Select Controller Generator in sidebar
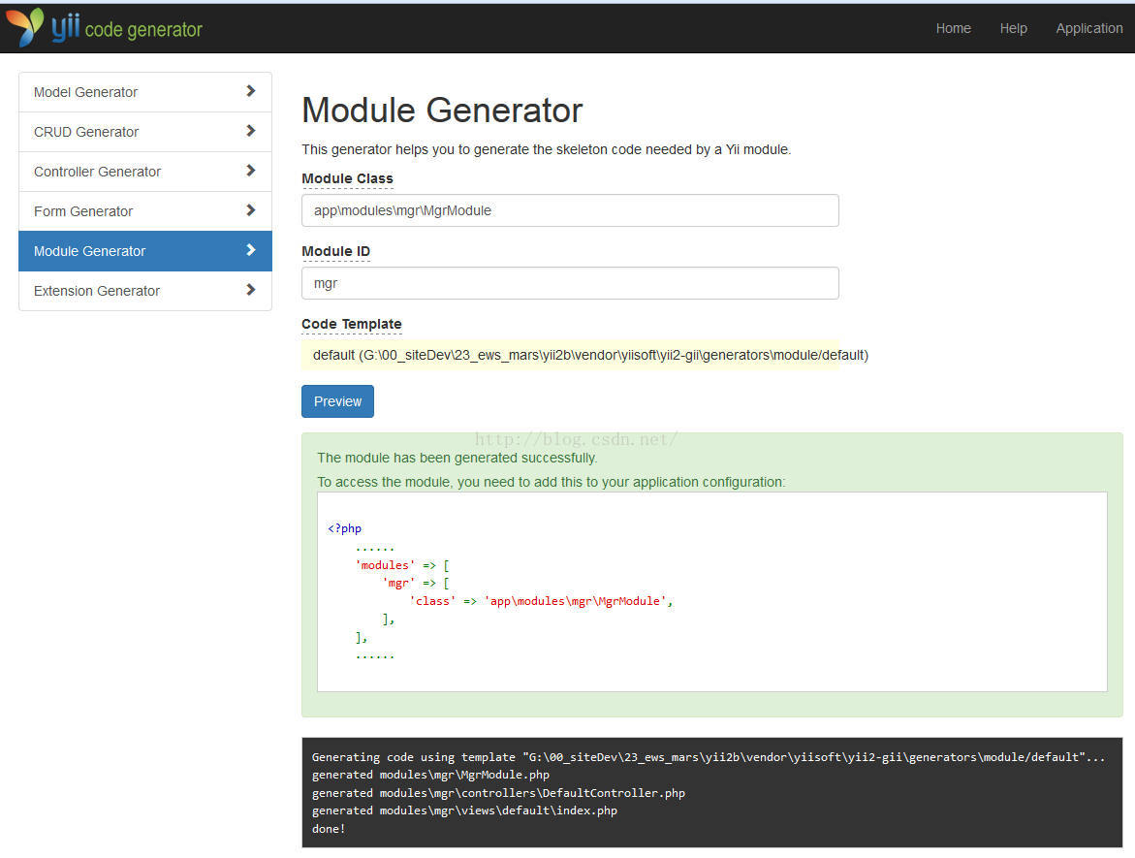The image size is (1135, 858). tap(144, 172)
